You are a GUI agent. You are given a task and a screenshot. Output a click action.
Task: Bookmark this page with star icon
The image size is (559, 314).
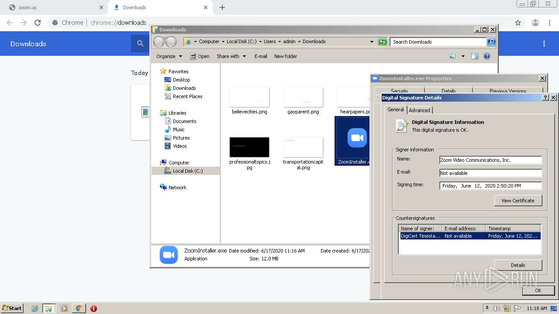(x=518, y=23)
